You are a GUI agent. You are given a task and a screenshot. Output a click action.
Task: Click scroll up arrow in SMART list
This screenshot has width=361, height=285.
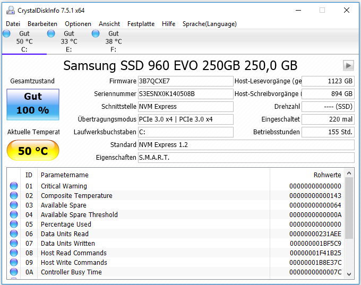pyautogui.click(x=349, y=173)
